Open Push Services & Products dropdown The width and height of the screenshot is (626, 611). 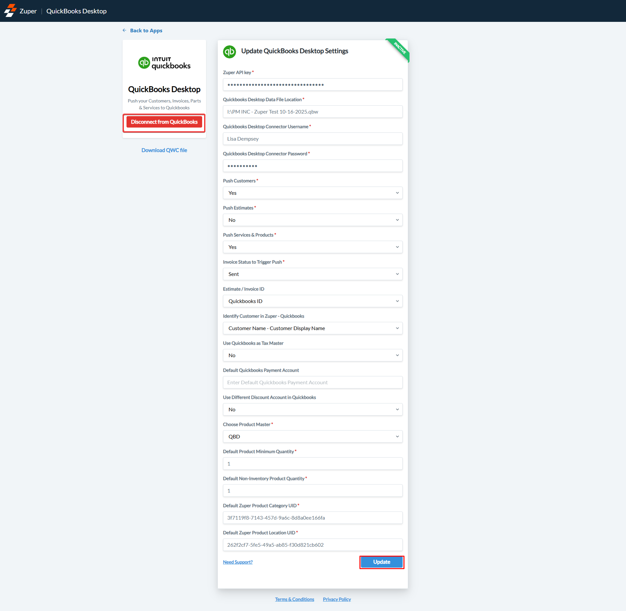(x=312, y=247)
